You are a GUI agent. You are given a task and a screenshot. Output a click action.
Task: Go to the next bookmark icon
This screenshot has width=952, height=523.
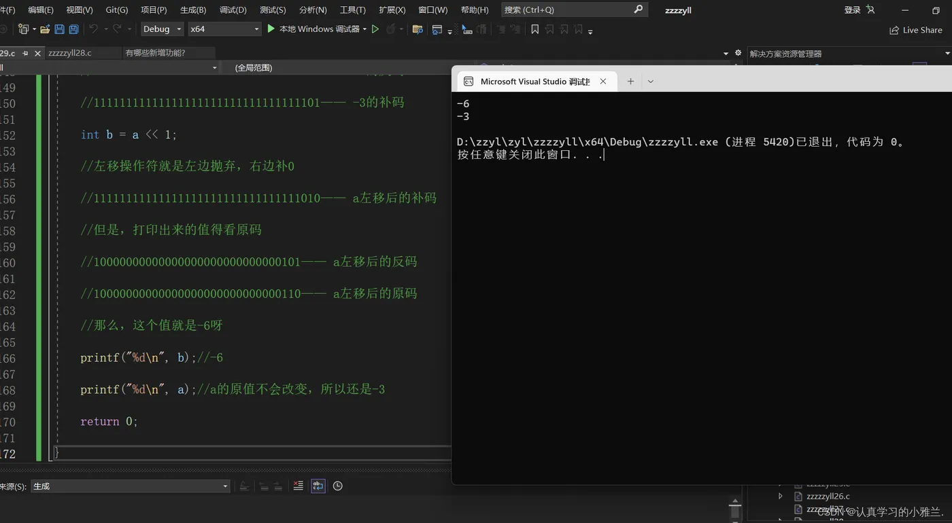[x=564, y=29]
